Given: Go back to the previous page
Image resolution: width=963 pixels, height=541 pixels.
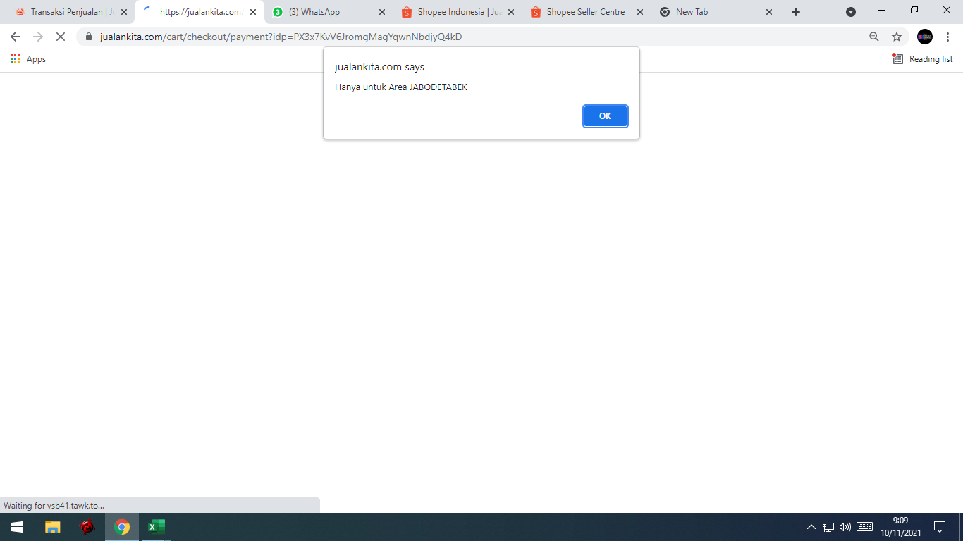Looking at the screenshot, I should [16, 37].
